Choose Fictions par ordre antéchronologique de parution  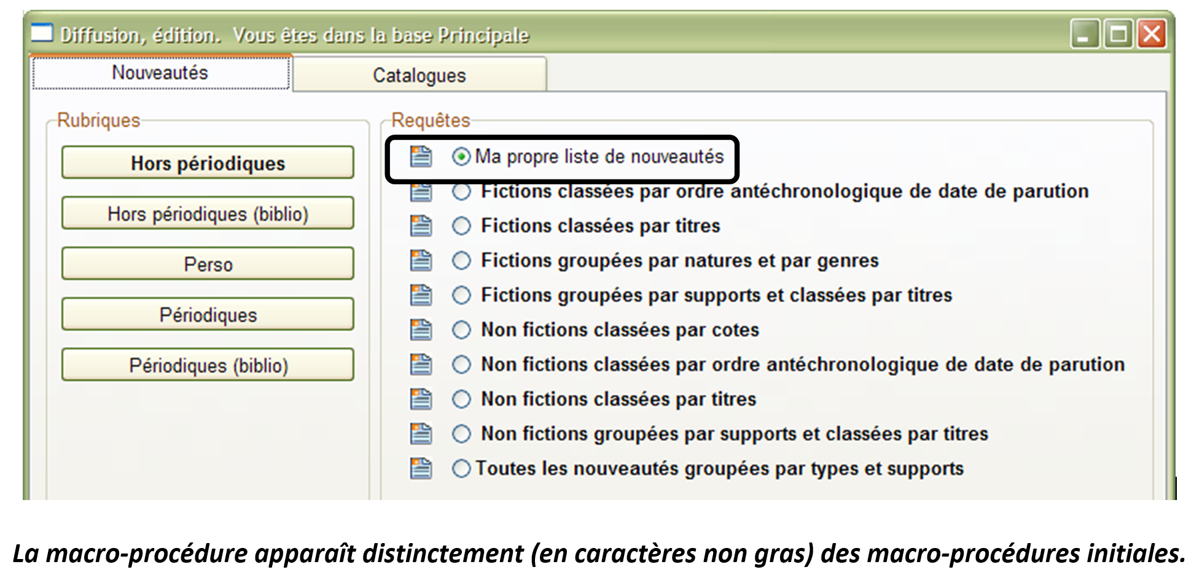click(461, 192)
